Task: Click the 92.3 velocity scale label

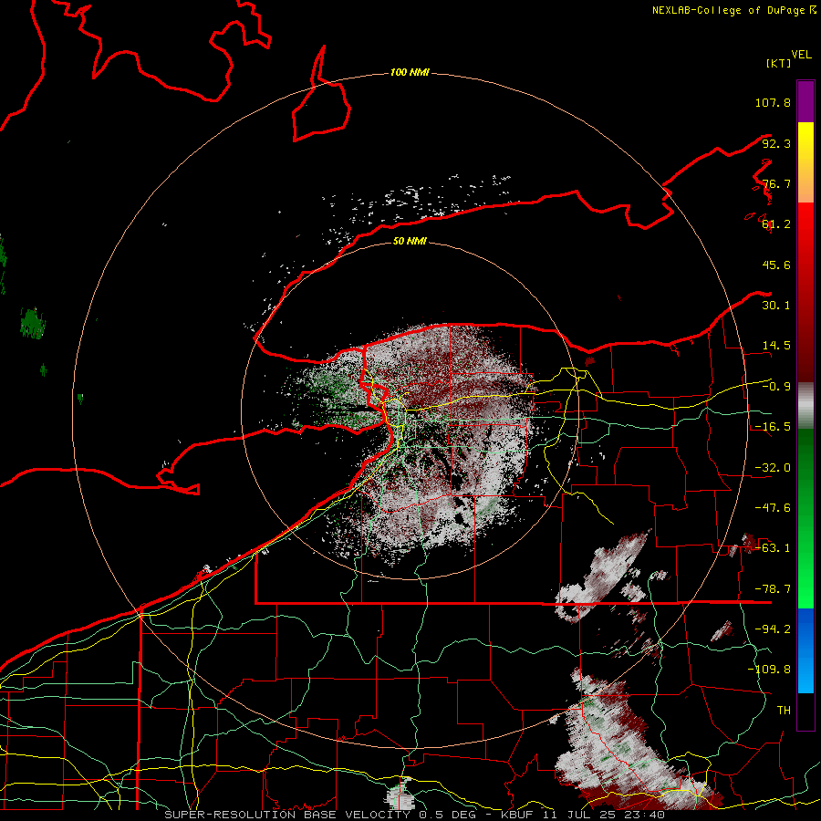Action: click(776, 143)
